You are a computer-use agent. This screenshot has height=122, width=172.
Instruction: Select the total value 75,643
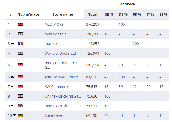pyautogui.click(x=92, y=87)
